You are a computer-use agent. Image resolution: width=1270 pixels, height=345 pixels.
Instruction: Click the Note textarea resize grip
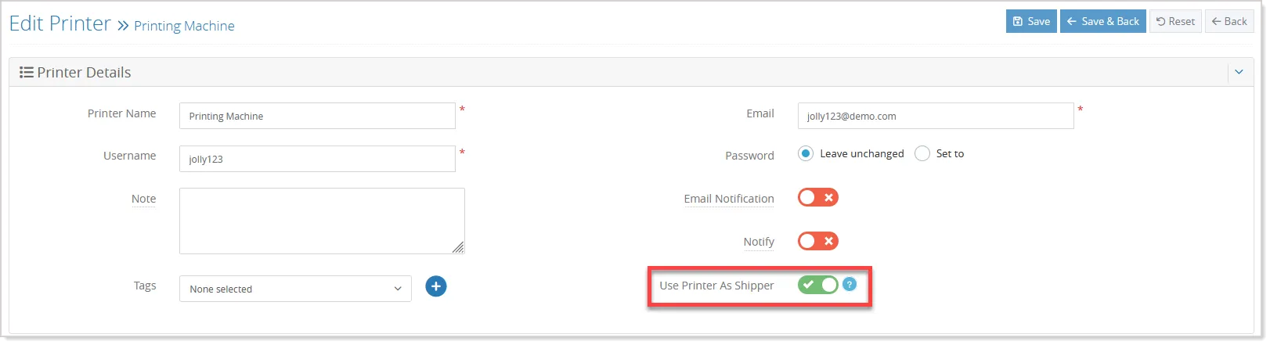pos(458,247)
